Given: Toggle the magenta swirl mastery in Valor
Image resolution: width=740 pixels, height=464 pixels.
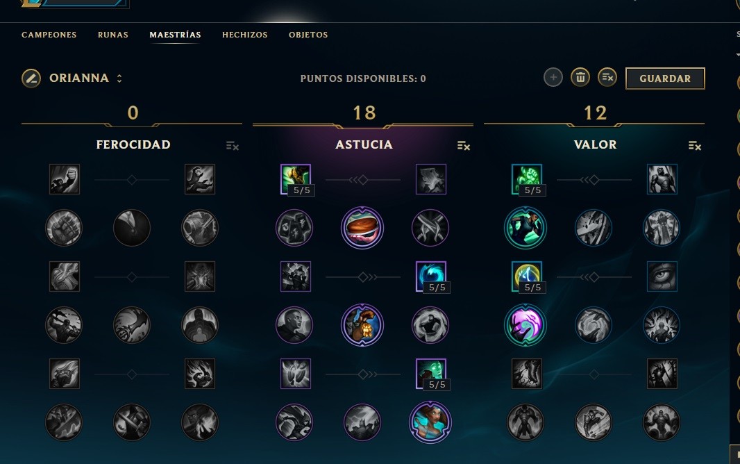Looking at the screenshot, I should 525,325.
